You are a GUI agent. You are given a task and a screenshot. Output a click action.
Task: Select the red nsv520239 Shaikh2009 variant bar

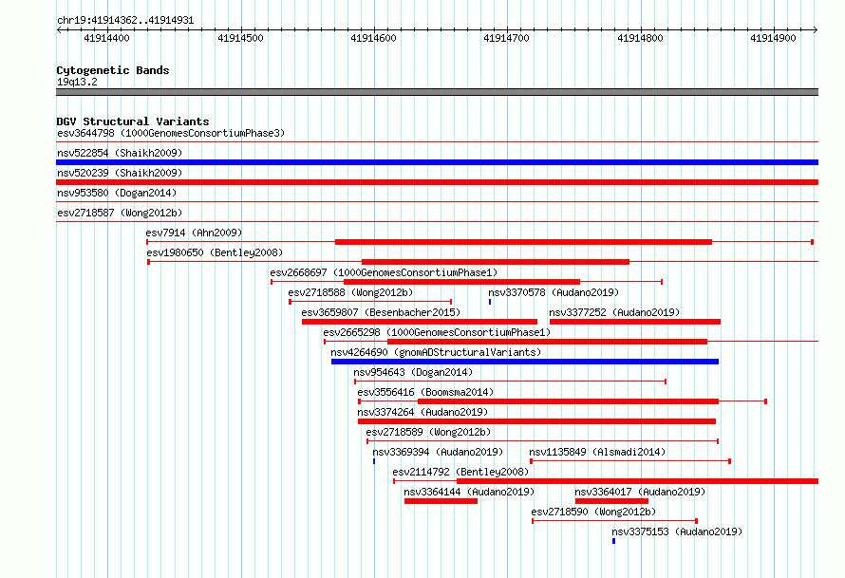point(437,182)
